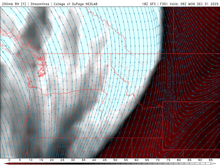The height and width of the screenshot is (165, 220).
Task: Click legend value "15" on the color scale
Action: pos(41,160)
